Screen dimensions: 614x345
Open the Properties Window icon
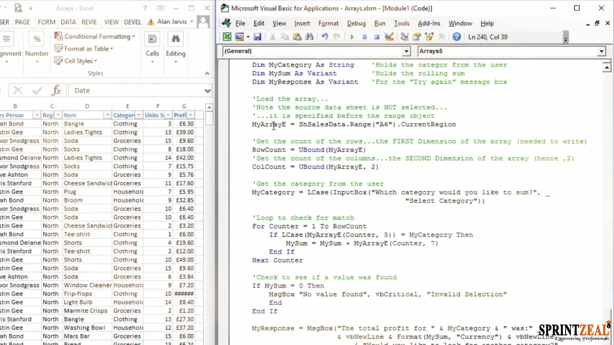tap(417, 37)
